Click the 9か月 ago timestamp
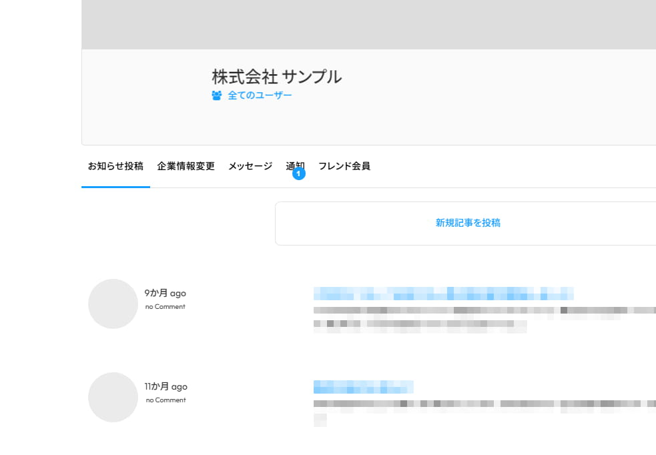The width and height of the screenshot is (656, 455). (x=166, y=293)
